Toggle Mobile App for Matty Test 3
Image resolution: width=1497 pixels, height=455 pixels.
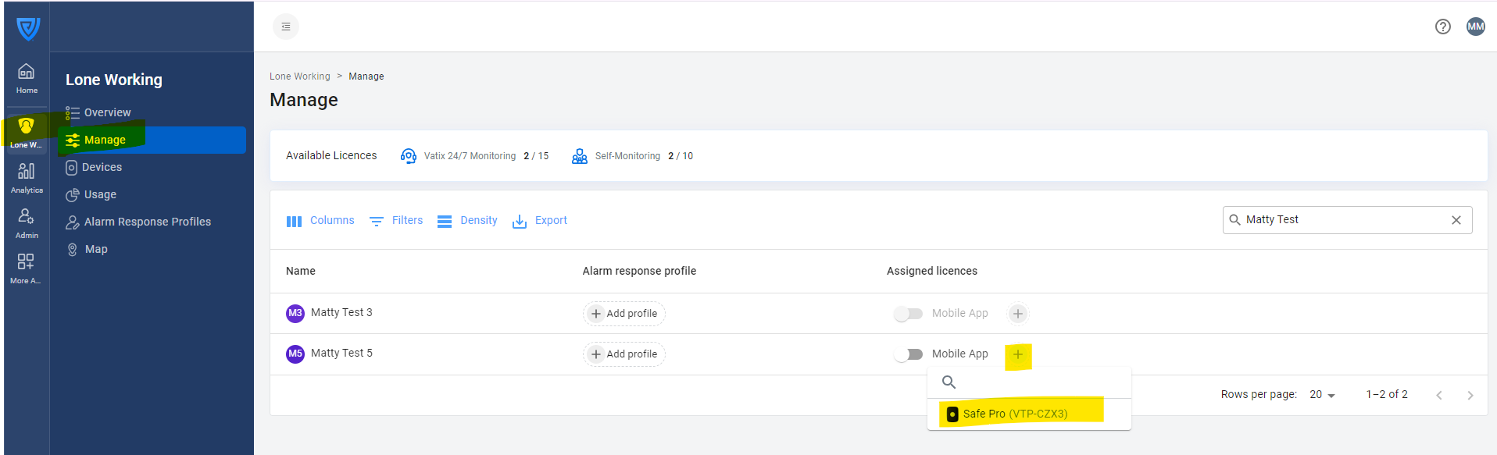click(x=908, y=314)
